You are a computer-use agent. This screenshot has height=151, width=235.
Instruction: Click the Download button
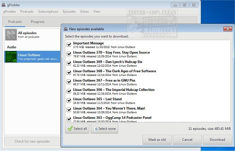217,140
